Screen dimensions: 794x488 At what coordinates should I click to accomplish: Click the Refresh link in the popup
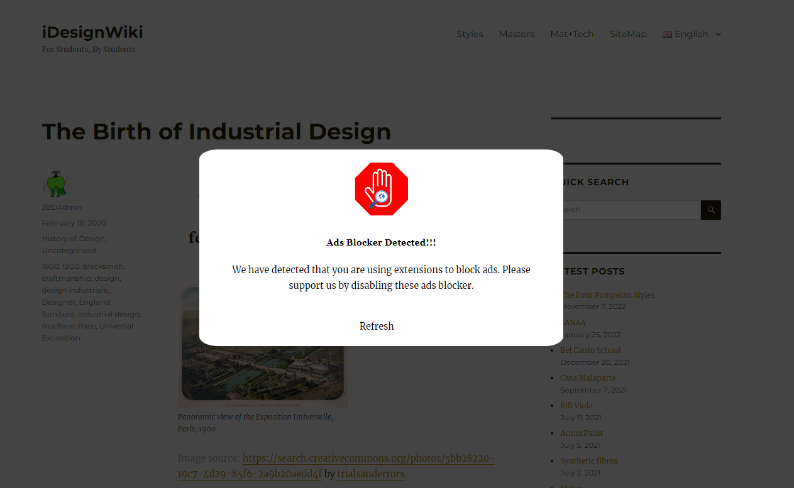[376, 326]
